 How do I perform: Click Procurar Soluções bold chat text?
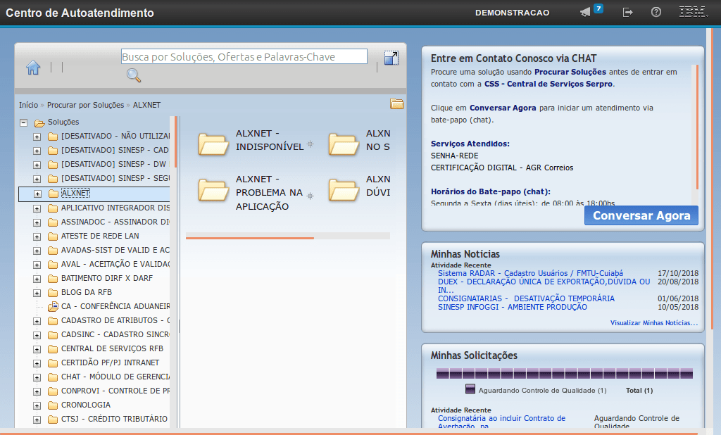click(570, 72)
